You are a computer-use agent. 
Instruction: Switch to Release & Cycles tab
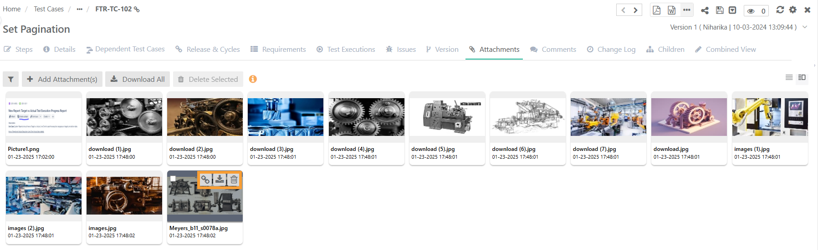click(208, 49)
